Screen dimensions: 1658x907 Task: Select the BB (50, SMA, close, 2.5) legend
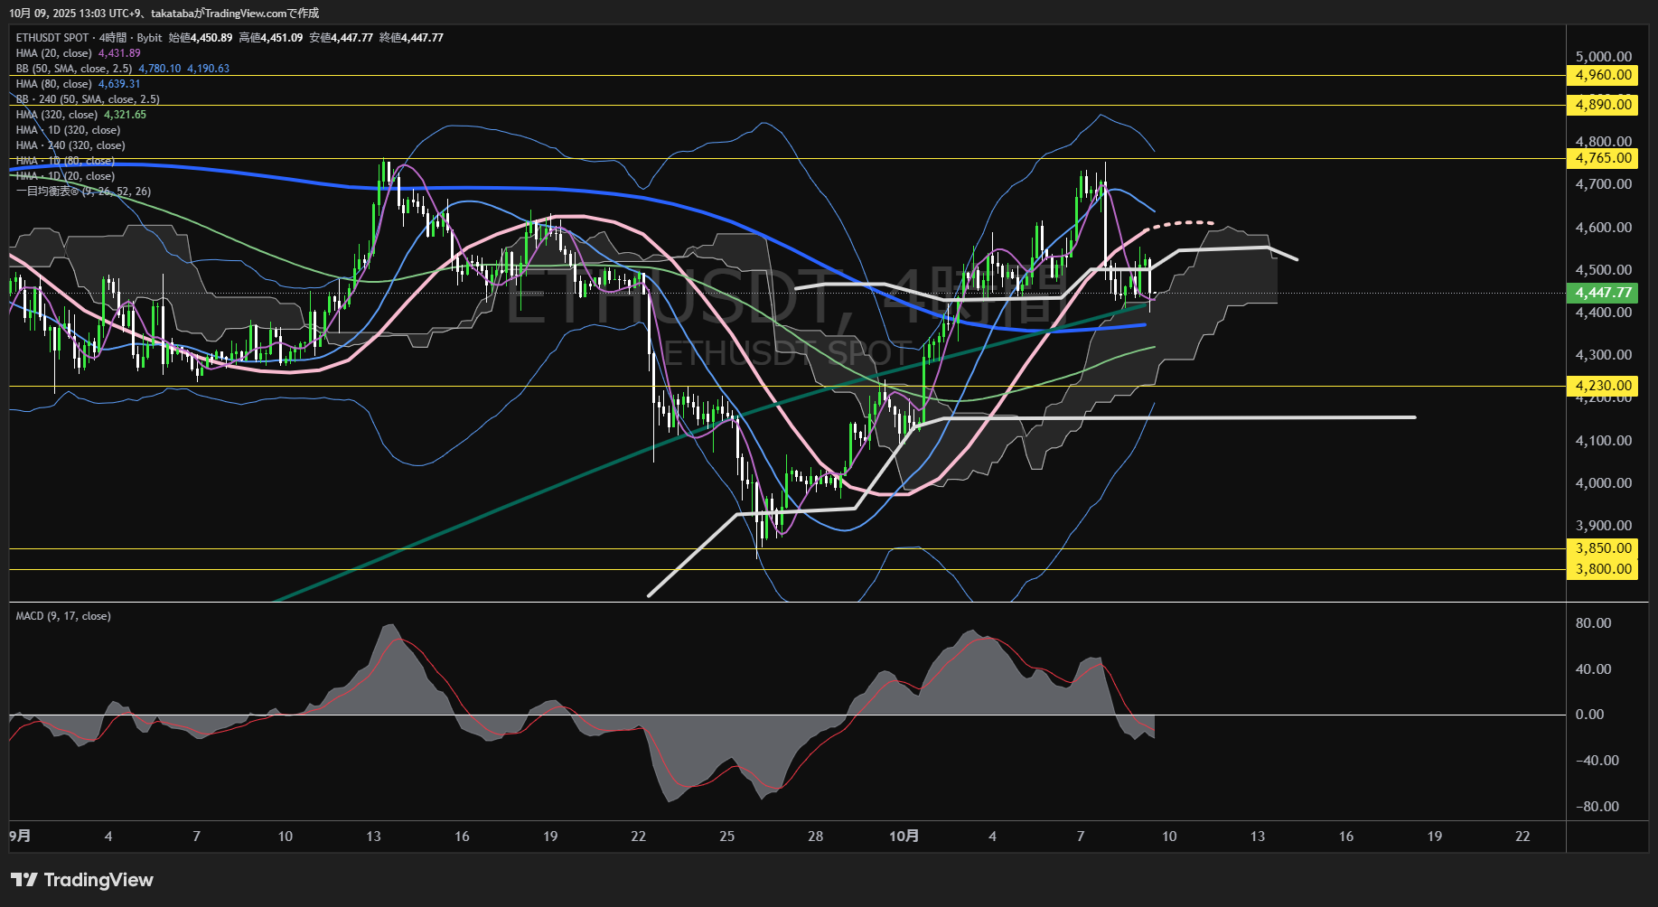coord(74,69)
